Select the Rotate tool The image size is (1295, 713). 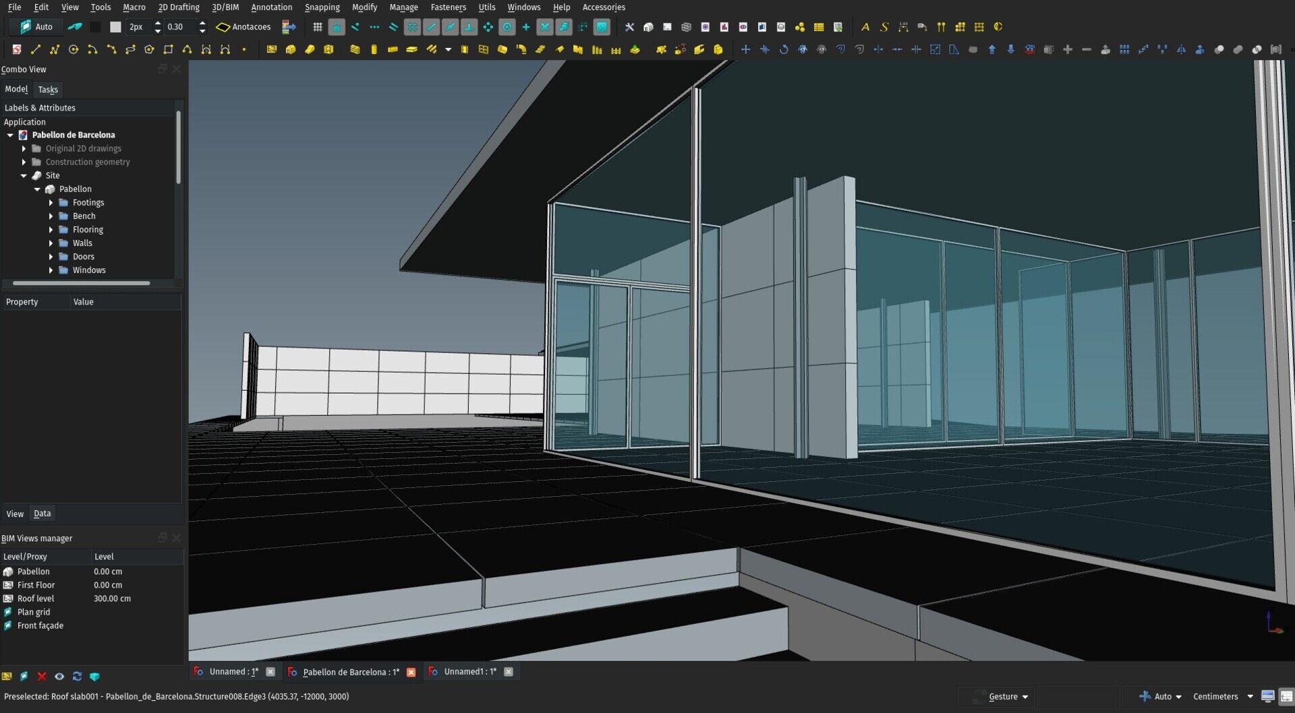click(x=784, y=49)
